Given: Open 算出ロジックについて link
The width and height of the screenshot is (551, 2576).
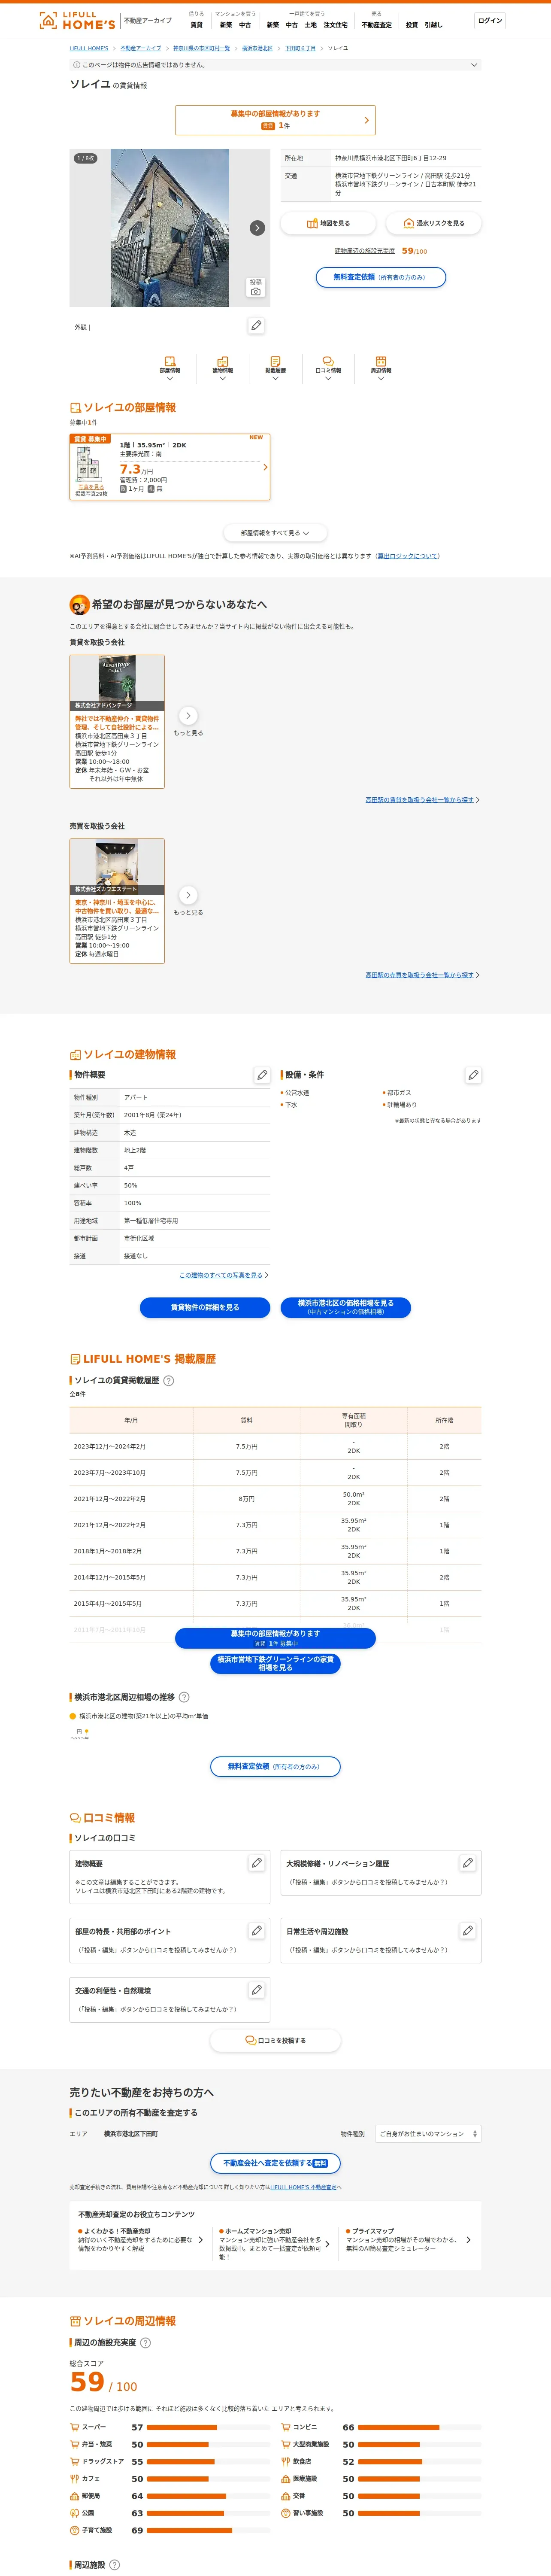Looking at the screenshot, I should coord(408,556).
